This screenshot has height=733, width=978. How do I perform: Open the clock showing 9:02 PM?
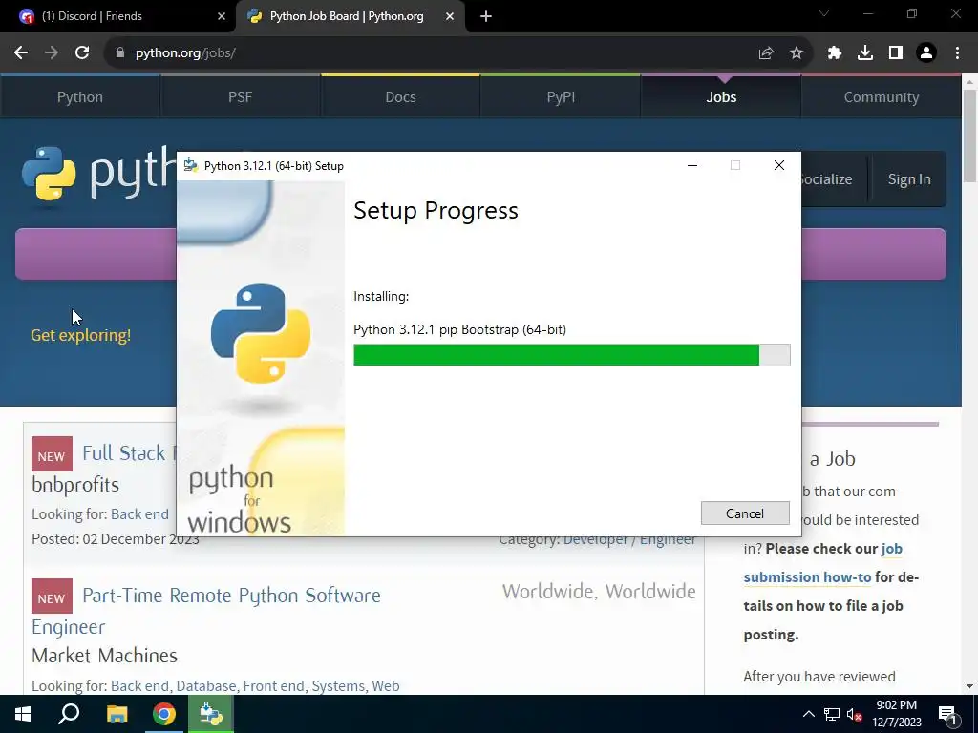896,714
